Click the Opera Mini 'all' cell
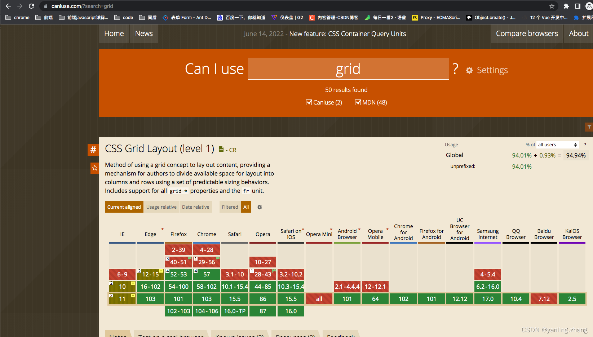This screenshot has height=337, width=593. click(x=319, y=299)
